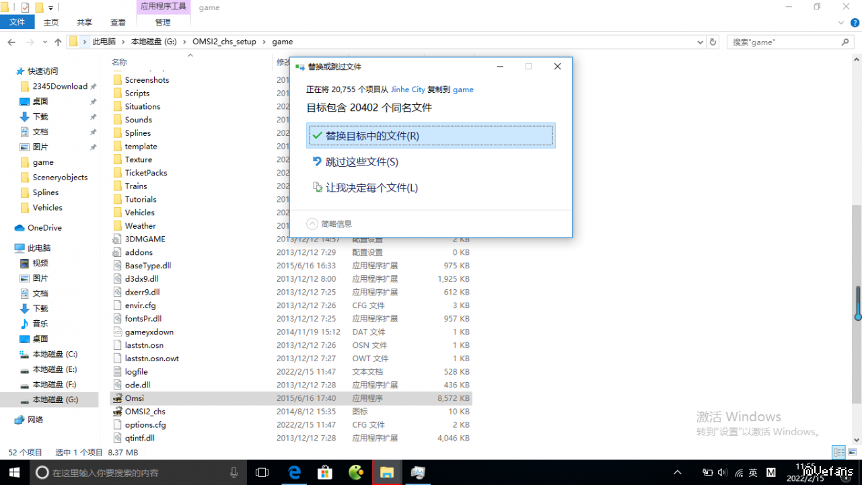862x485 pixels.
Task: Select the Screenshots folder in file list
Action: [147, 79]
